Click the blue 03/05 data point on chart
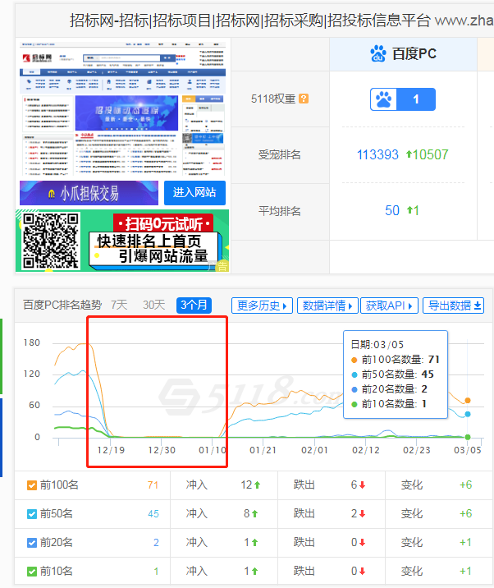 (468, 414)
